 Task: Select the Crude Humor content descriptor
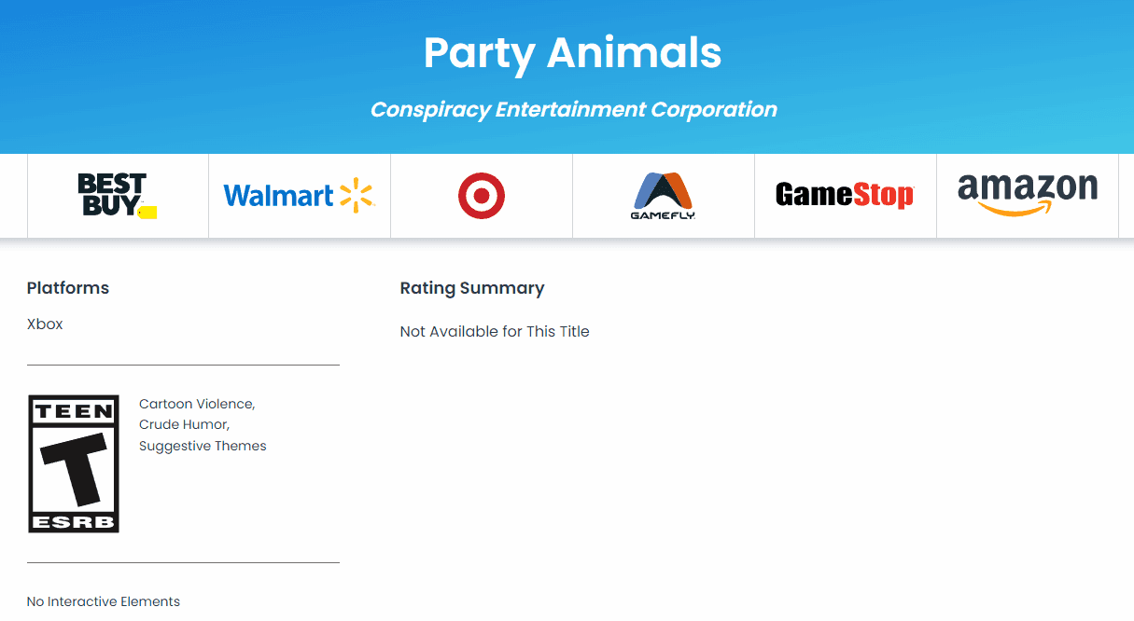coord(184,424)
